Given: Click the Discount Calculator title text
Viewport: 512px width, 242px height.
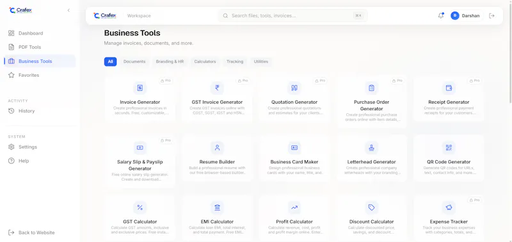Looking at the screenshot, I should (371, 222).
